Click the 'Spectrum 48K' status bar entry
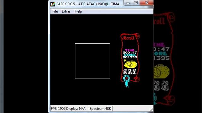202x113 pixels. pos(100,109)
